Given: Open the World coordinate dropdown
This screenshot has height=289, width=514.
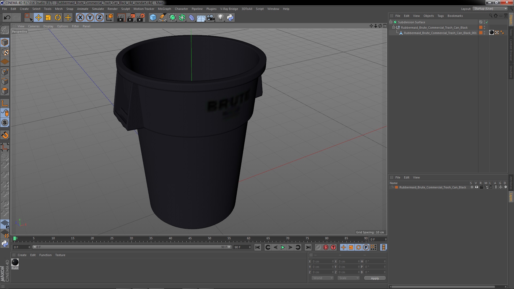Looking at the screenshot, I should click(x=323, y=278).
